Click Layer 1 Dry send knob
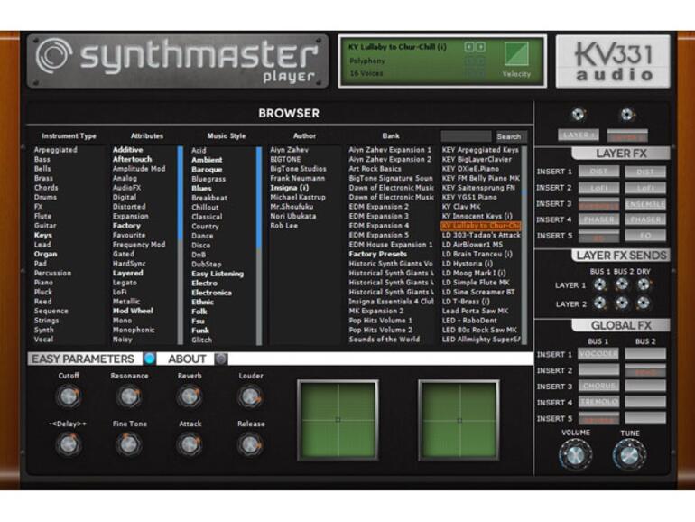This screenshot has height=522, width=695. [644, 284]
